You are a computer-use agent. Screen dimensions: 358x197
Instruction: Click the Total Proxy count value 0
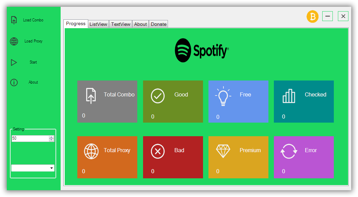click(x=83, y=171)
